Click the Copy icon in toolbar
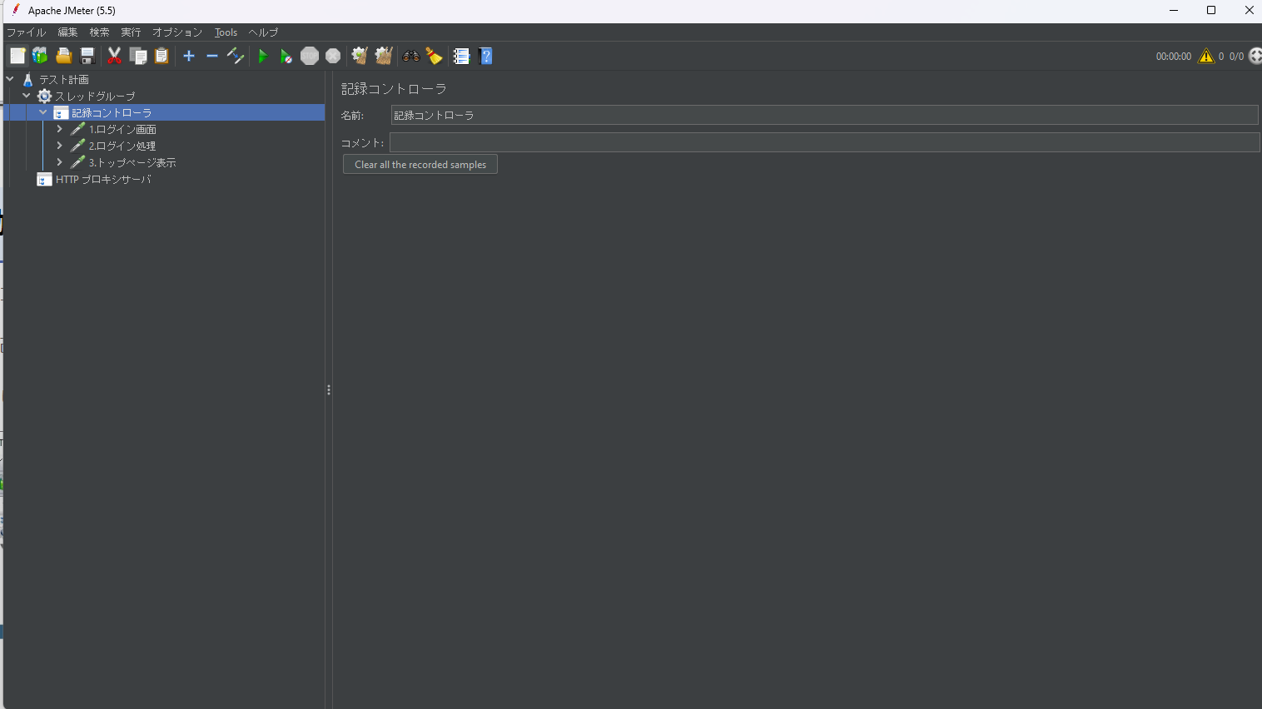The image size is (1262, 709). tap(138, 56)
